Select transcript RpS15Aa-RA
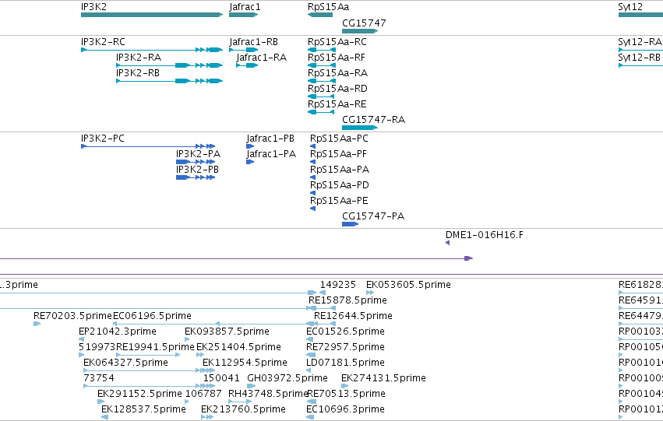663x421 pixels. pos(322,81)
